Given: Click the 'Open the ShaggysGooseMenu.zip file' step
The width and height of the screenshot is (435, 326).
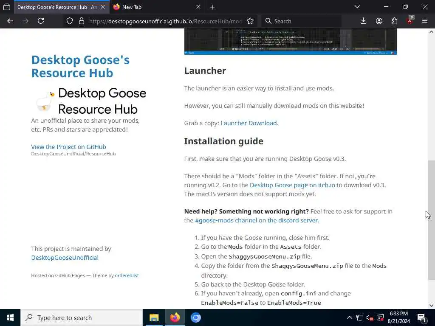Looking at the screenshot, I should click(257, 256).
